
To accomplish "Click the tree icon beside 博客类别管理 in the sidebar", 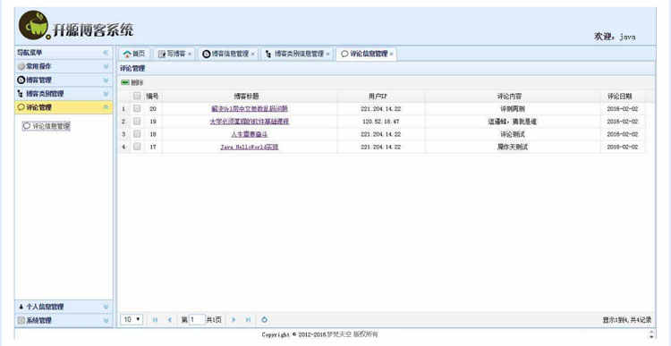I will tap(20, 94).
